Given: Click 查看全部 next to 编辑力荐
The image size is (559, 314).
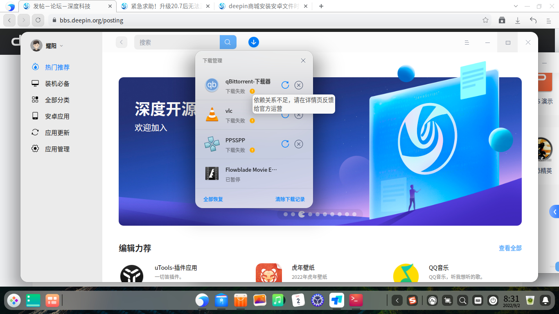Looking at the screenshot, I should 510,248.
